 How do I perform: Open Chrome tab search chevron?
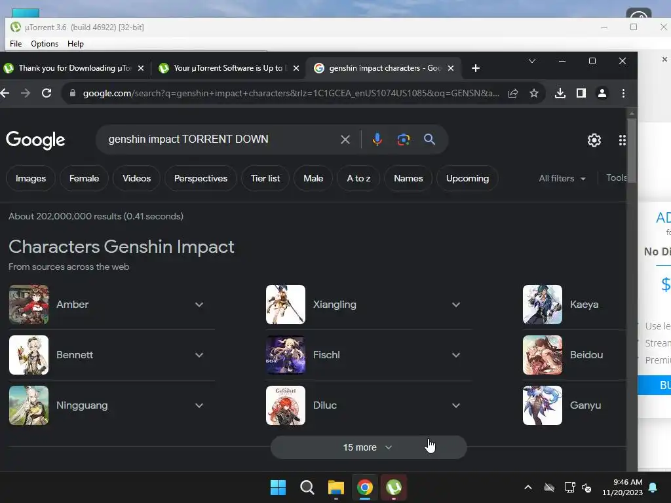click(x=532, y=61)
